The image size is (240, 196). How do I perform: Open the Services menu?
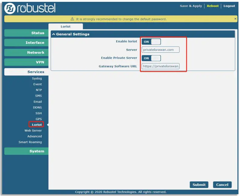26,72
